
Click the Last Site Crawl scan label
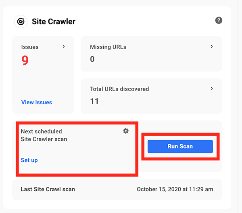click(x=48, y=189)
